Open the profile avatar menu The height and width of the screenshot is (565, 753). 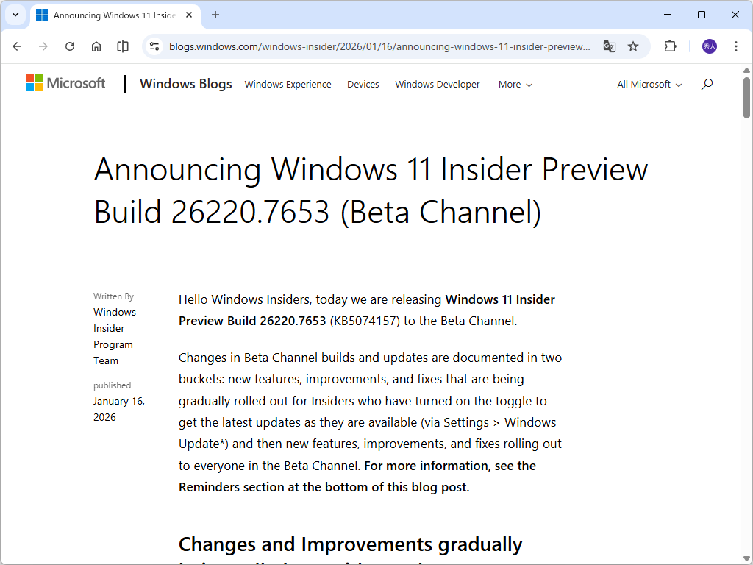(x=710, y=46)
